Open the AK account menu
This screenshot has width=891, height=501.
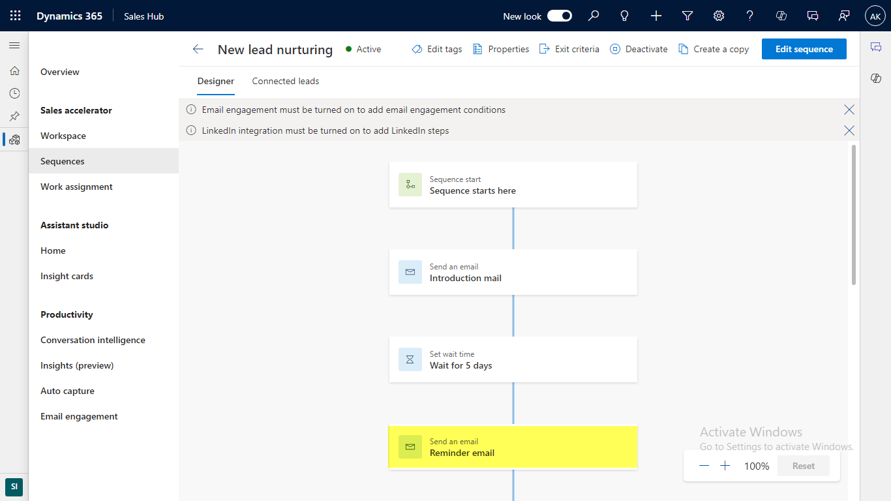tap(875, 16)
